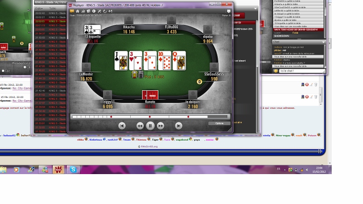
Task: Type in the 'Ici le chat !' field
Action: (x=299, y=71)
